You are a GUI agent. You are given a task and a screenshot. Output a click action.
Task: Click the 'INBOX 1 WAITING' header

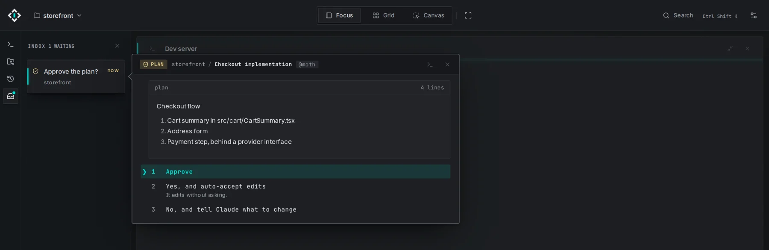[51, 46]
